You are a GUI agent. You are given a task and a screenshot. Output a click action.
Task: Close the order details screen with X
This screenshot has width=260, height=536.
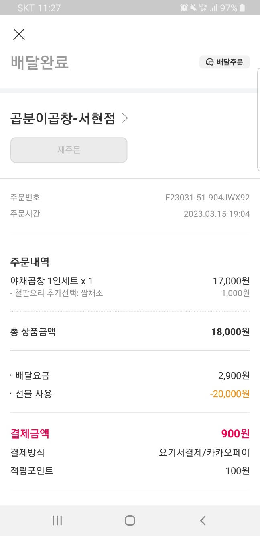19,35
